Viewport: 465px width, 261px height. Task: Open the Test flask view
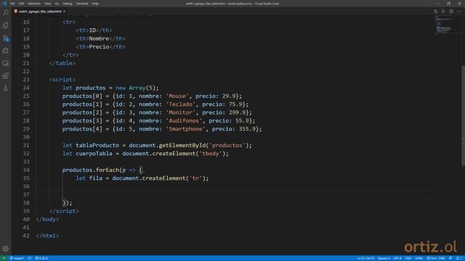point(6,88)
